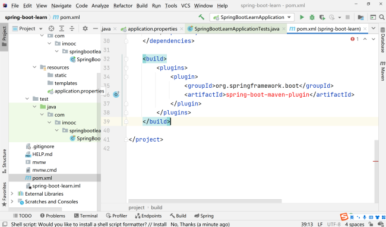Image resolution: width=386 pixels, height=227 pixels.
Task: Click the editor vertical scrollbar
Action: (376, 171)
